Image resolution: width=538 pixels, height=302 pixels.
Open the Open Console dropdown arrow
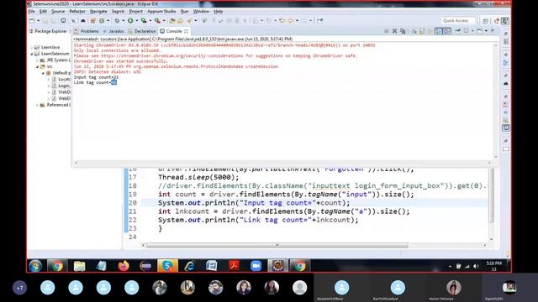[x=486, y=31]
